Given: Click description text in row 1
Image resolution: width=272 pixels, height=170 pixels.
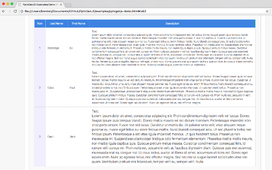Looking at the screenshot, I should coord(172,48).
